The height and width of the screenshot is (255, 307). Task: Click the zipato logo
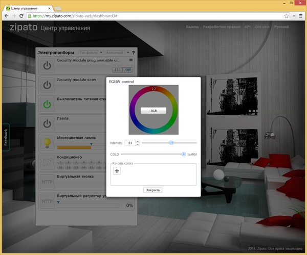pyautogui.click(x=24, y=28)
